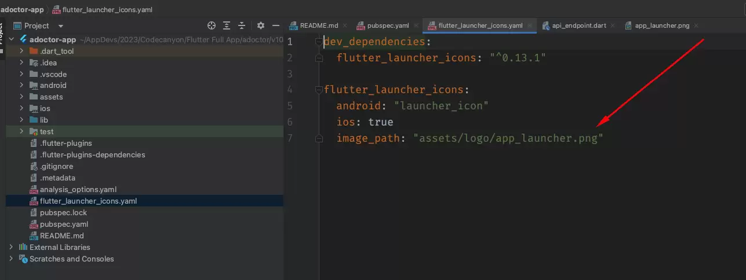Viewport: 746px width, 280px height.
Task: Open Project panel gear settings
Action: point(261,25)
